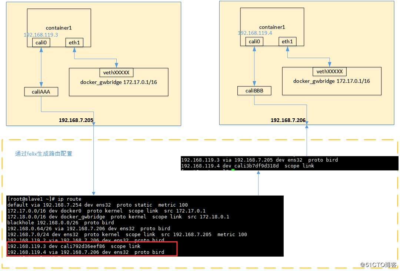Click the 192.168.119.3 IP label
The image size is (400, 271).
coord(41,35)
